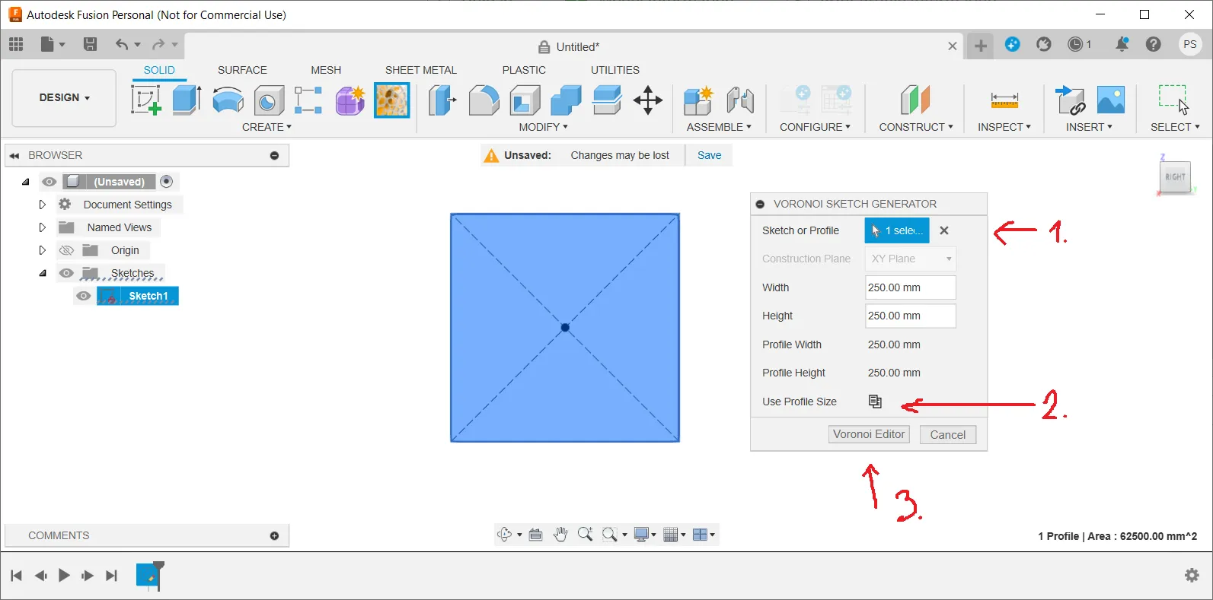Open the Data Panel grid icon
The height and width of the screenshot is (600, 1213).
pyautogui.click(x=16, y=44)
